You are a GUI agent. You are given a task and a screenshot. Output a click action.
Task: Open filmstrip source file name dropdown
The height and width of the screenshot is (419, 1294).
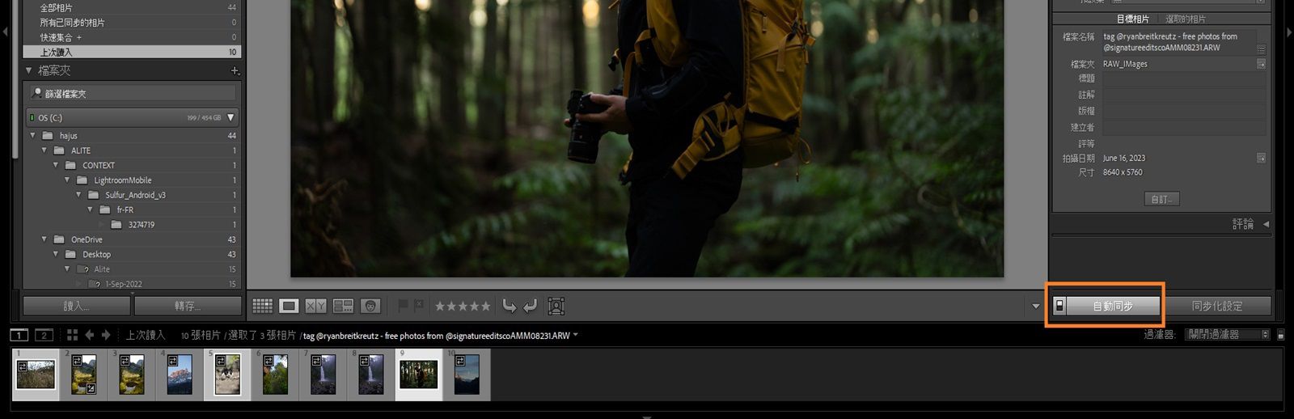pyautogui.click(x=576, y=335)
